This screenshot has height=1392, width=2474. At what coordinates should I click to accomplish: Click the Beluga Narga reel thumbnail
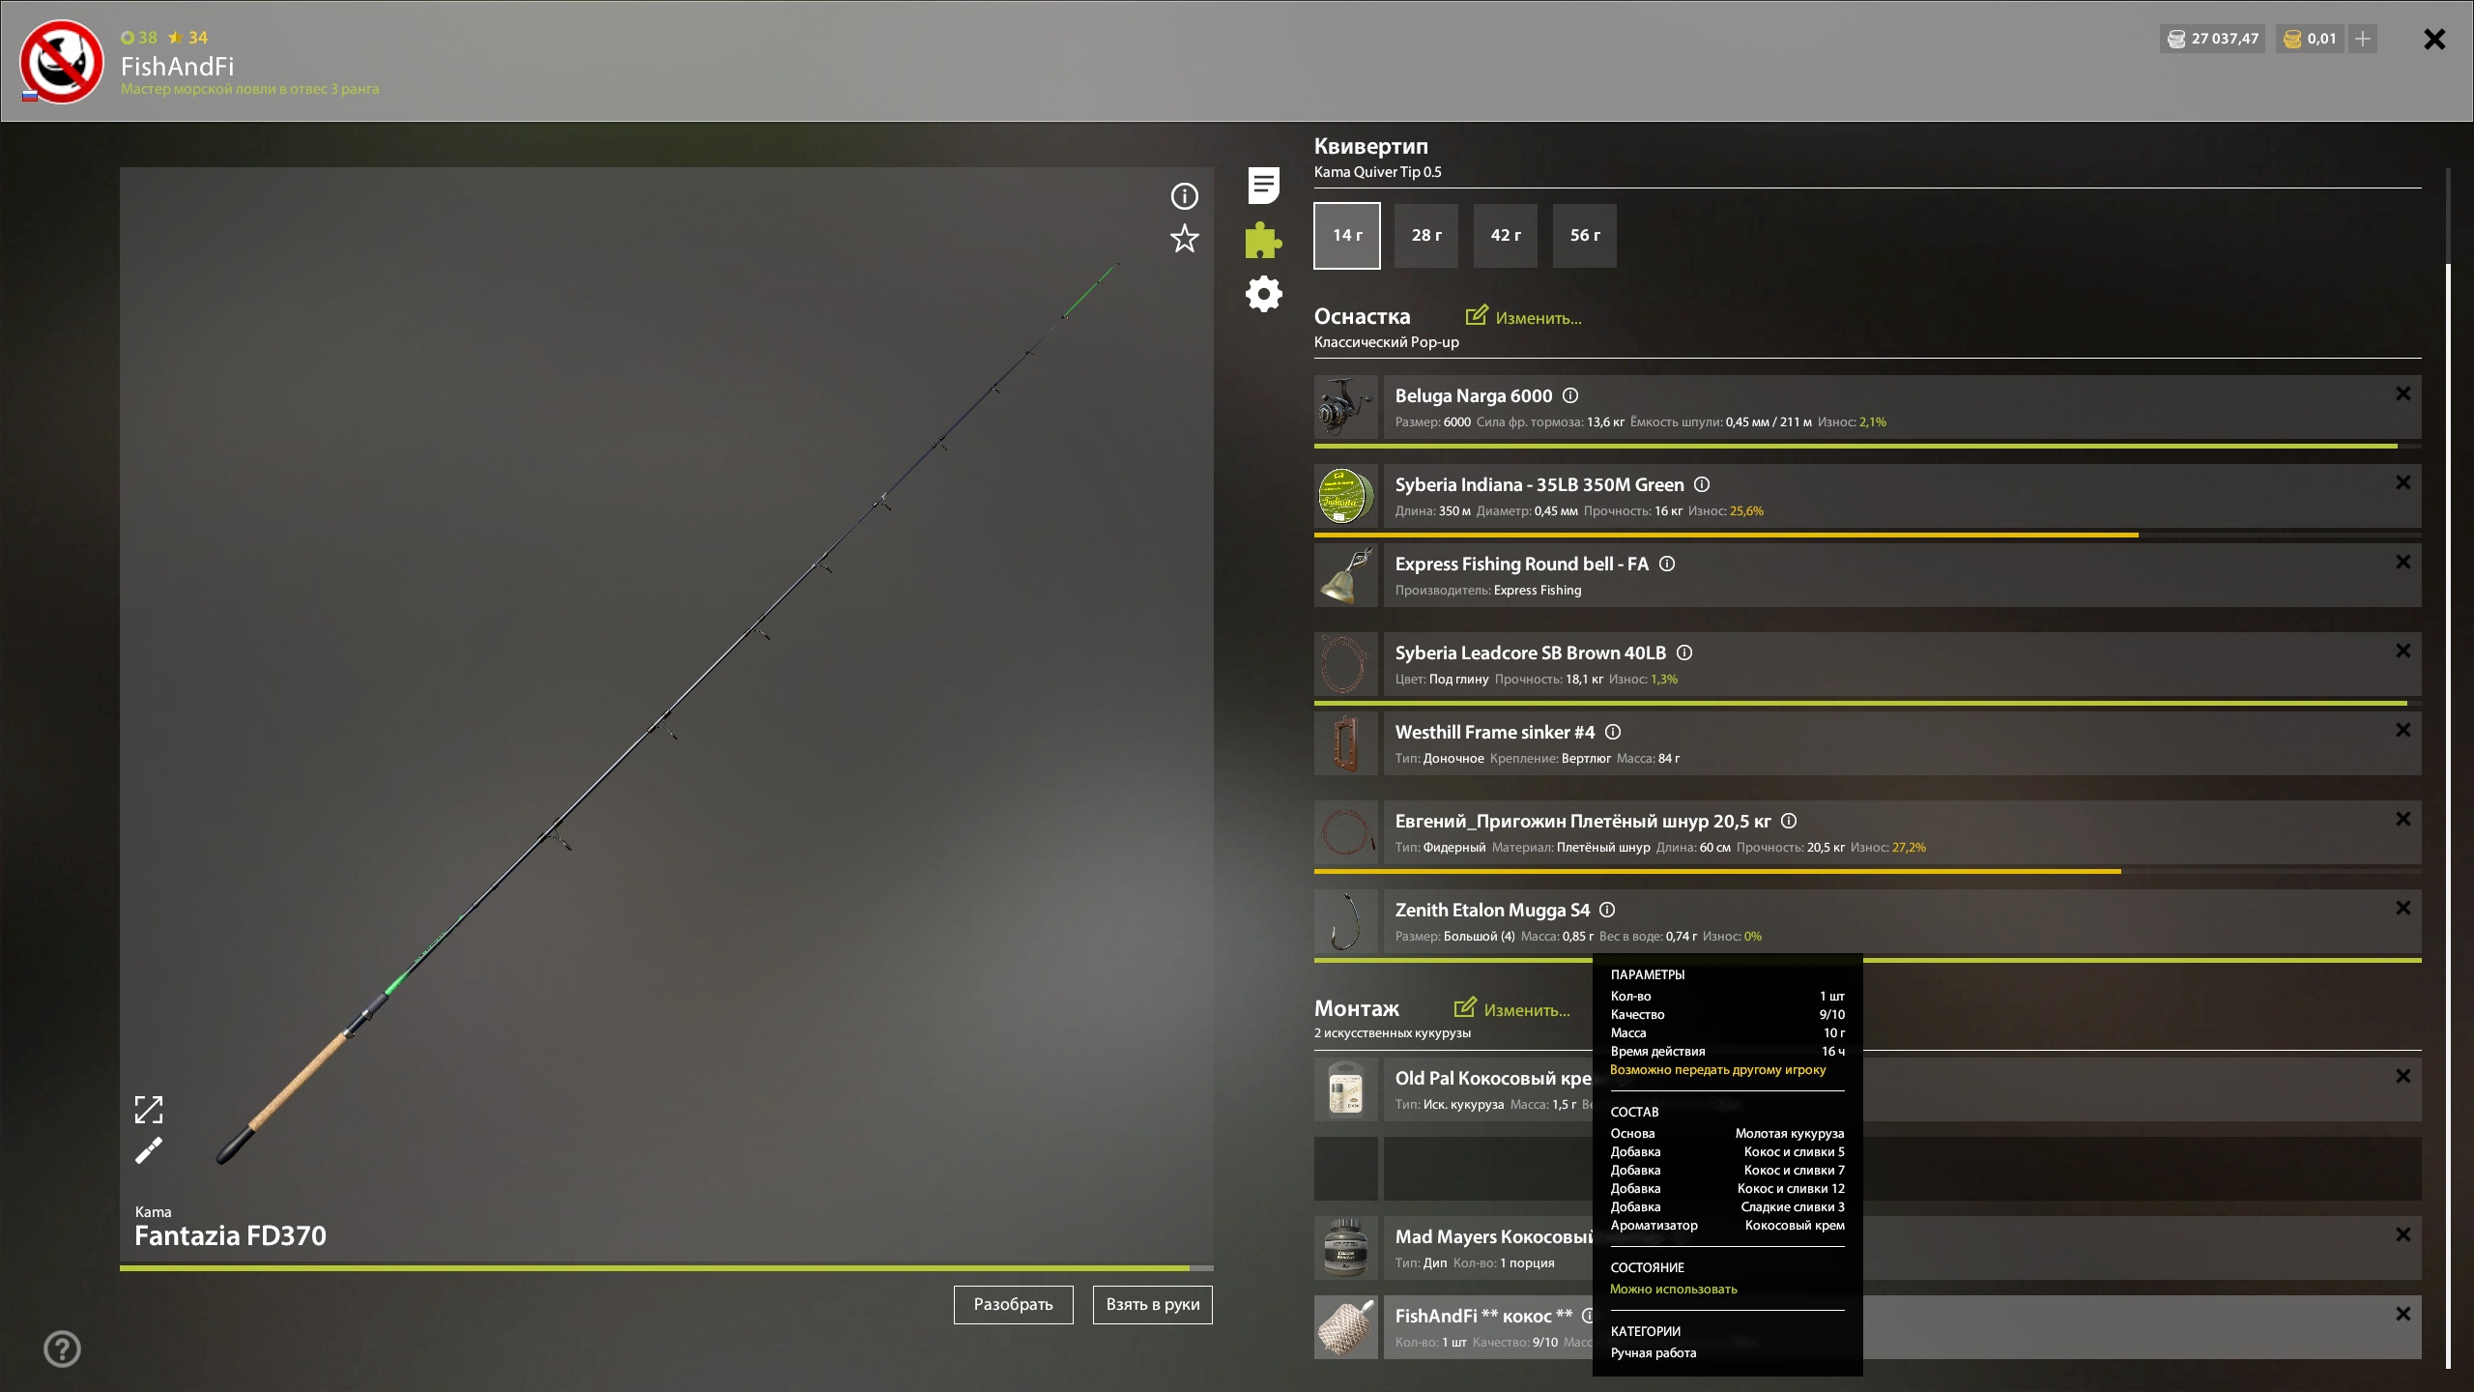[1346, 407]
